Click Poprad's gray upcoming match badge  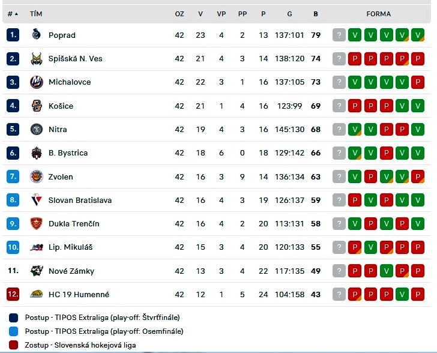[x=339, y=35]
